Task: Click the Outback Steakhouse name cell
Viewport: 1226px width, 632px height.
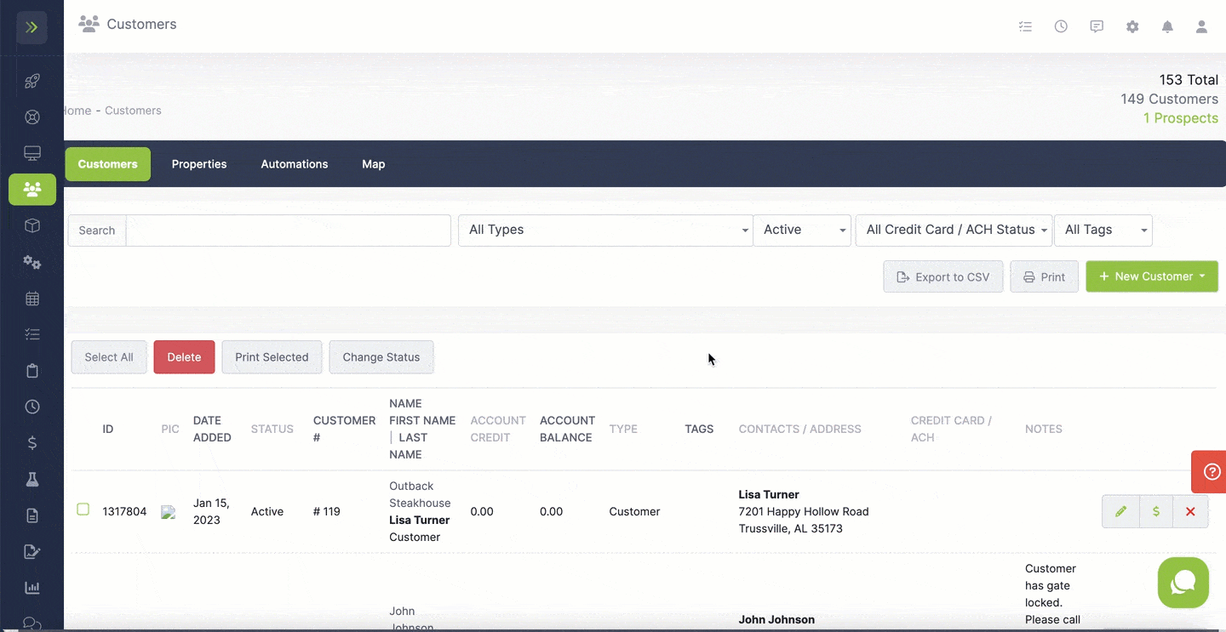Action: (421, 494)
